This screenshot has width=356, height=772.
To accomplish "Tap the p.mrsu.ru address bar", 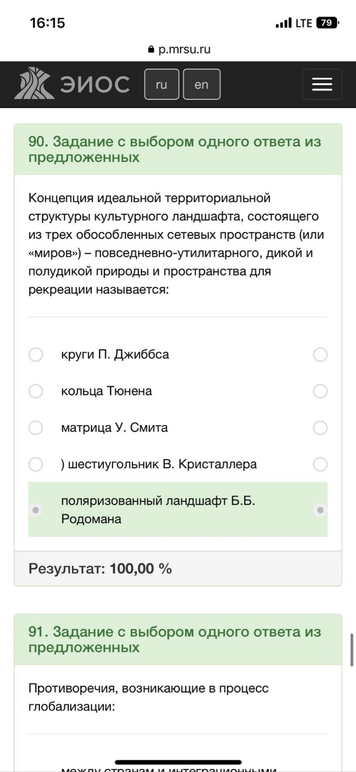I will pos(178,50).
